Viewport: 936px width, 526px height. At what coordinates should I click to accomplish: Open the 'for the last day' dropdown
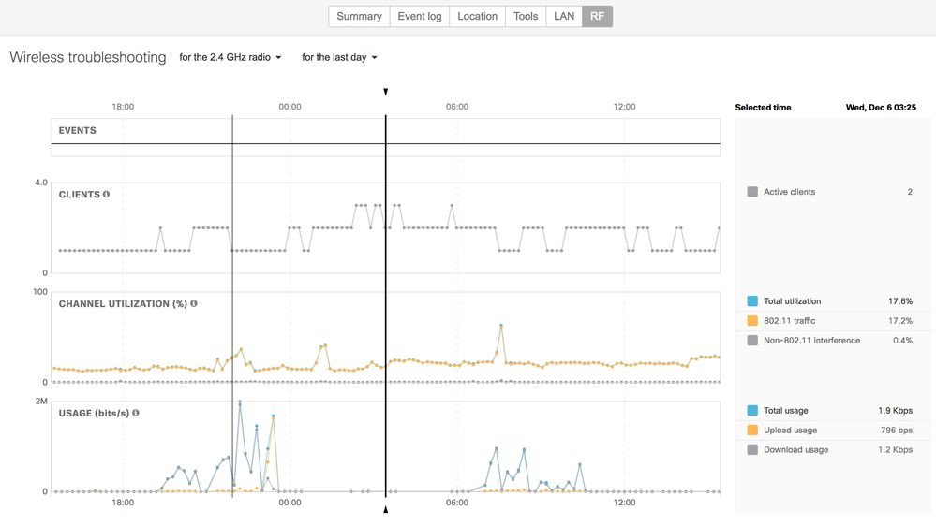tap(339, 57)
